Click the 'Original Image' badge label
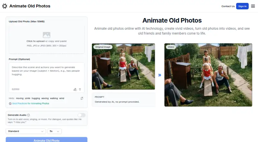Viewport: 258px width, 142px height. [x=103, y=47]
